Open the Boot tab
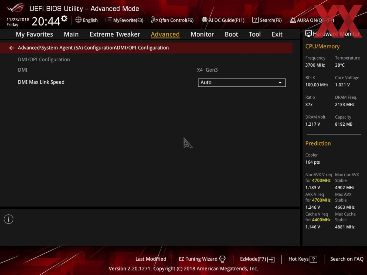 click(x=231, y=34)
